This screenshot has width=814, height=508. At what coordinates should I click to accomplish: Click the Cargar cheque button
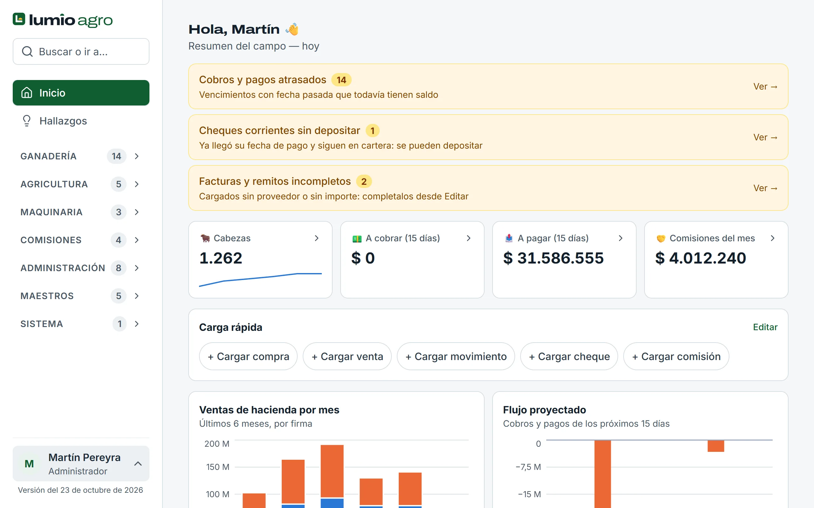(569, 356)
